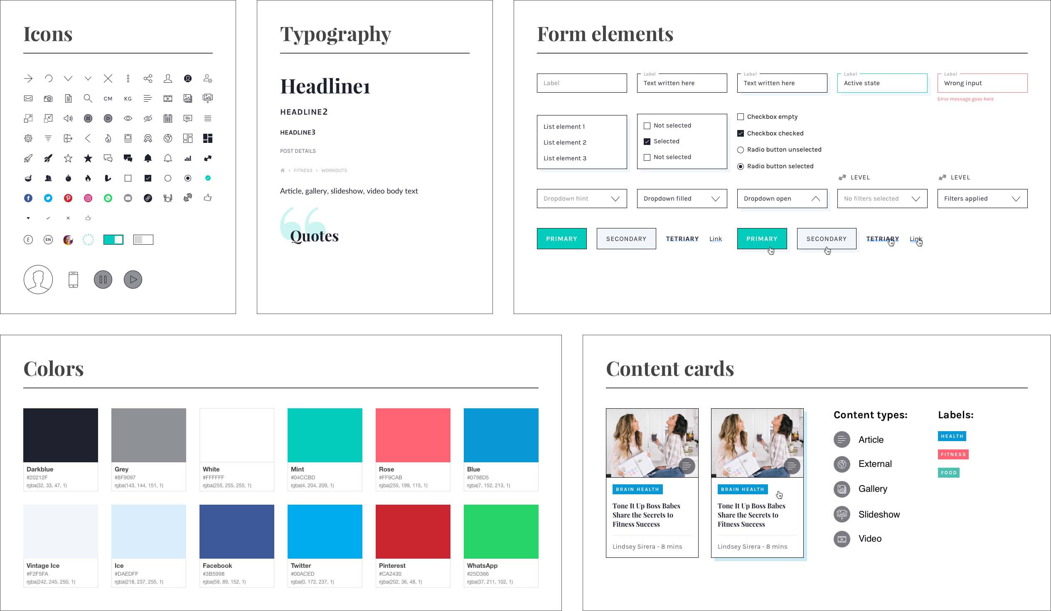Viewport: 1051px width, 611px height.
Task: Select the search/magnify icon
Action: (x=87, y=98)
